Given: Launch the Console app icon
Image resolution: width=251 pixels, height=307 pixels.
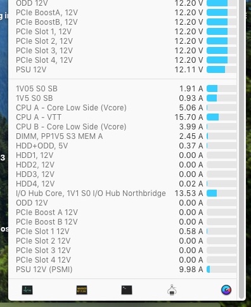Looking at the screenshot, I should 82,290.
